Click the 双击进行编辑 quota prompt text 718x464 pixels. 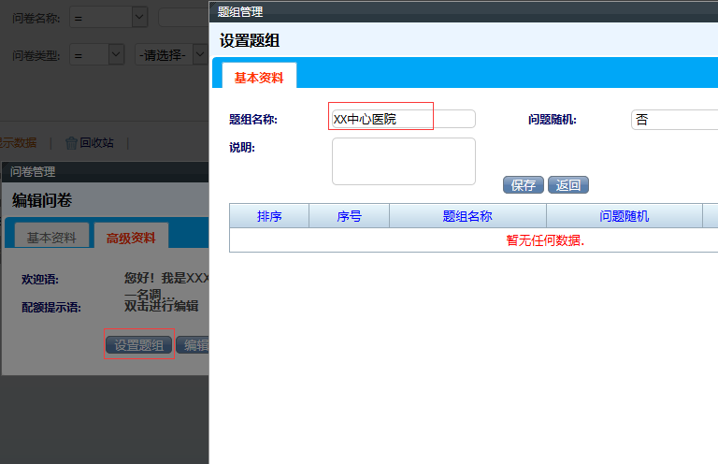click(x=161, y=306)
